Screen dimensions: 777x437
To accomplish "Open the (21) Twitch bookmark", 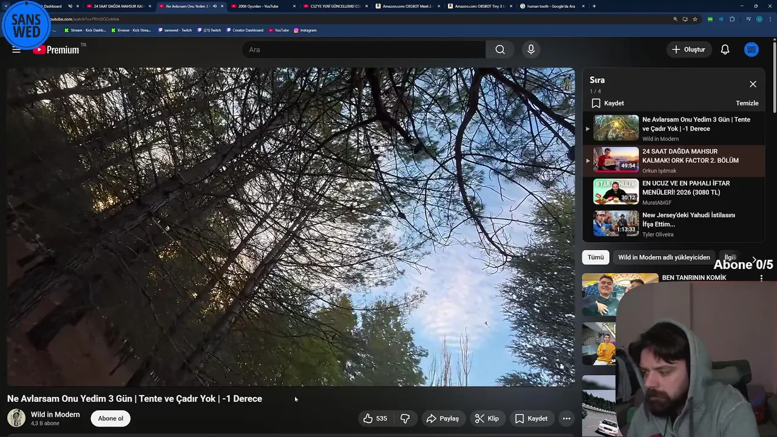I will click(209, 30).
